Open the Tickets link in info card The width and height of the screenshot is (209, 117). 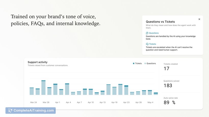[x=152, y=44]
